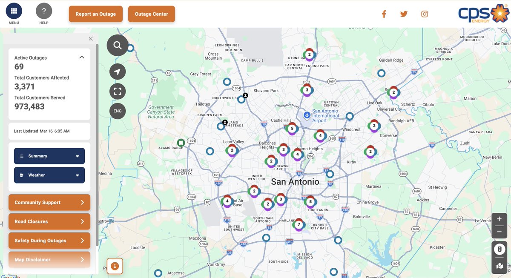Select the black crew pin near Northwest Side
Image resolution: width=511 pixels, height=278 pixels.
[x=245, y=95]
